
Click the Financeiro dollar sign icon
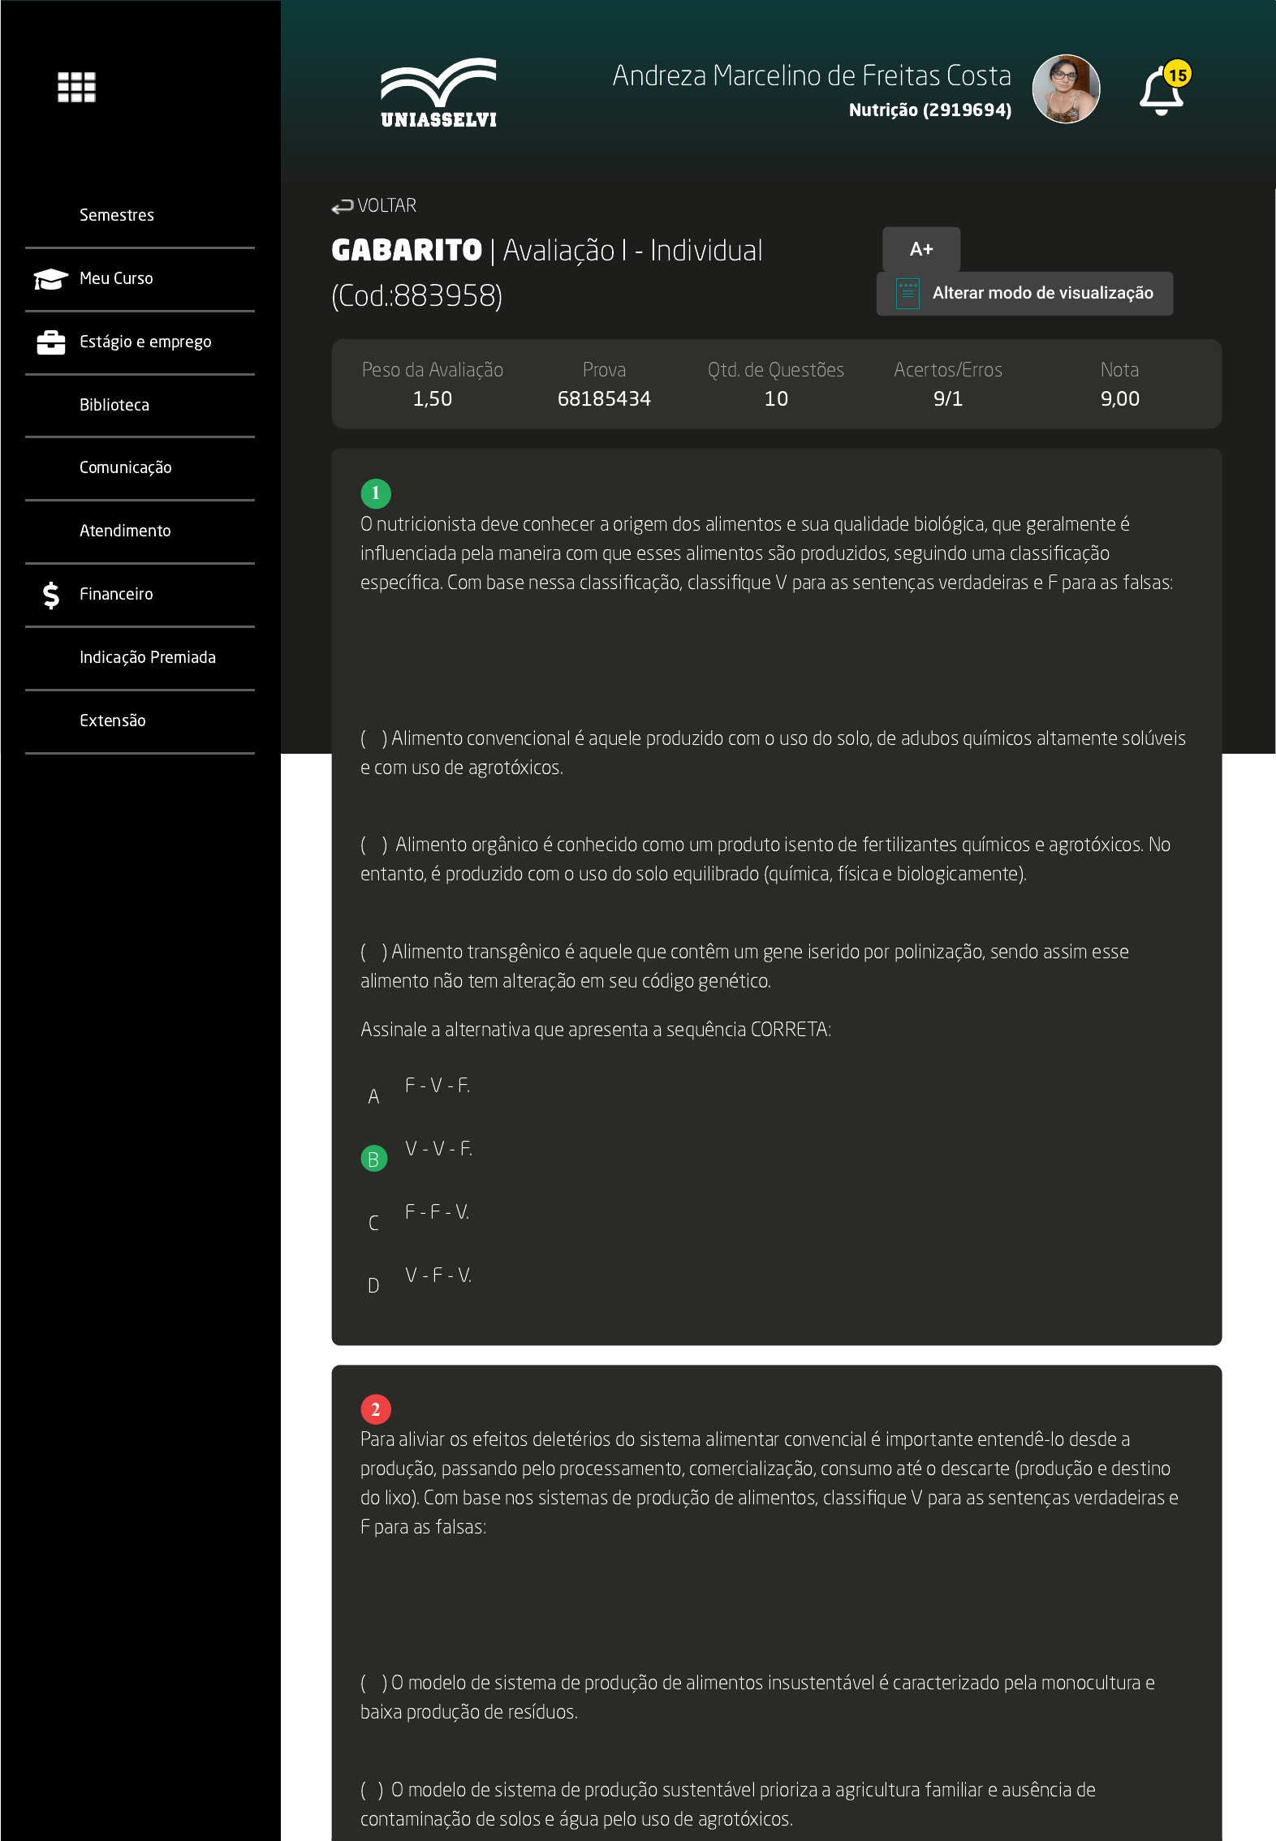pos(50,595)
